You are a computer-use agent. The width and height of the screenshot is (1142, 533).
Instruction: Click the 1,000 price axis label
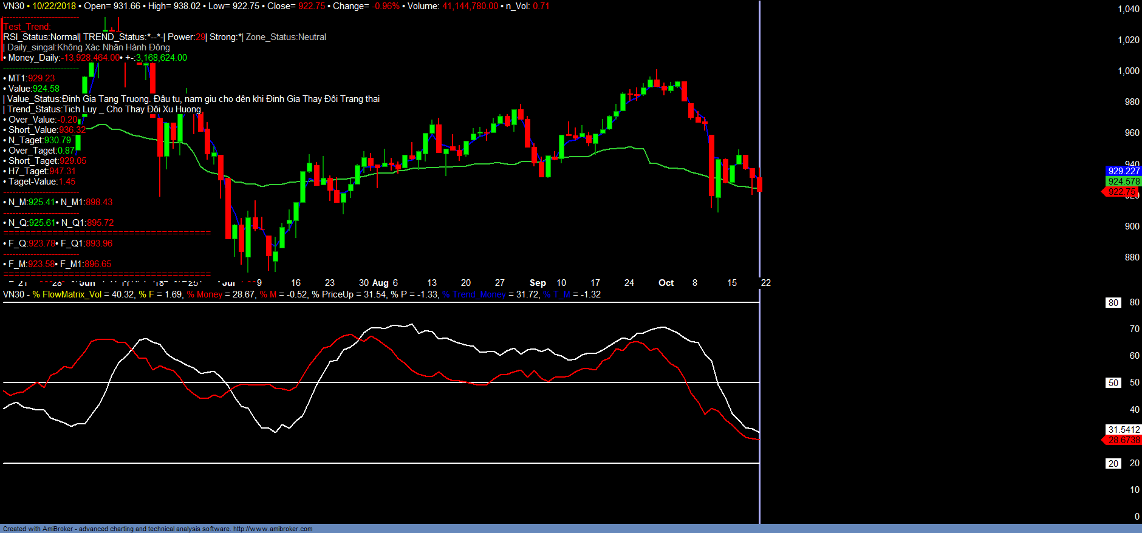coord(1128,71)
